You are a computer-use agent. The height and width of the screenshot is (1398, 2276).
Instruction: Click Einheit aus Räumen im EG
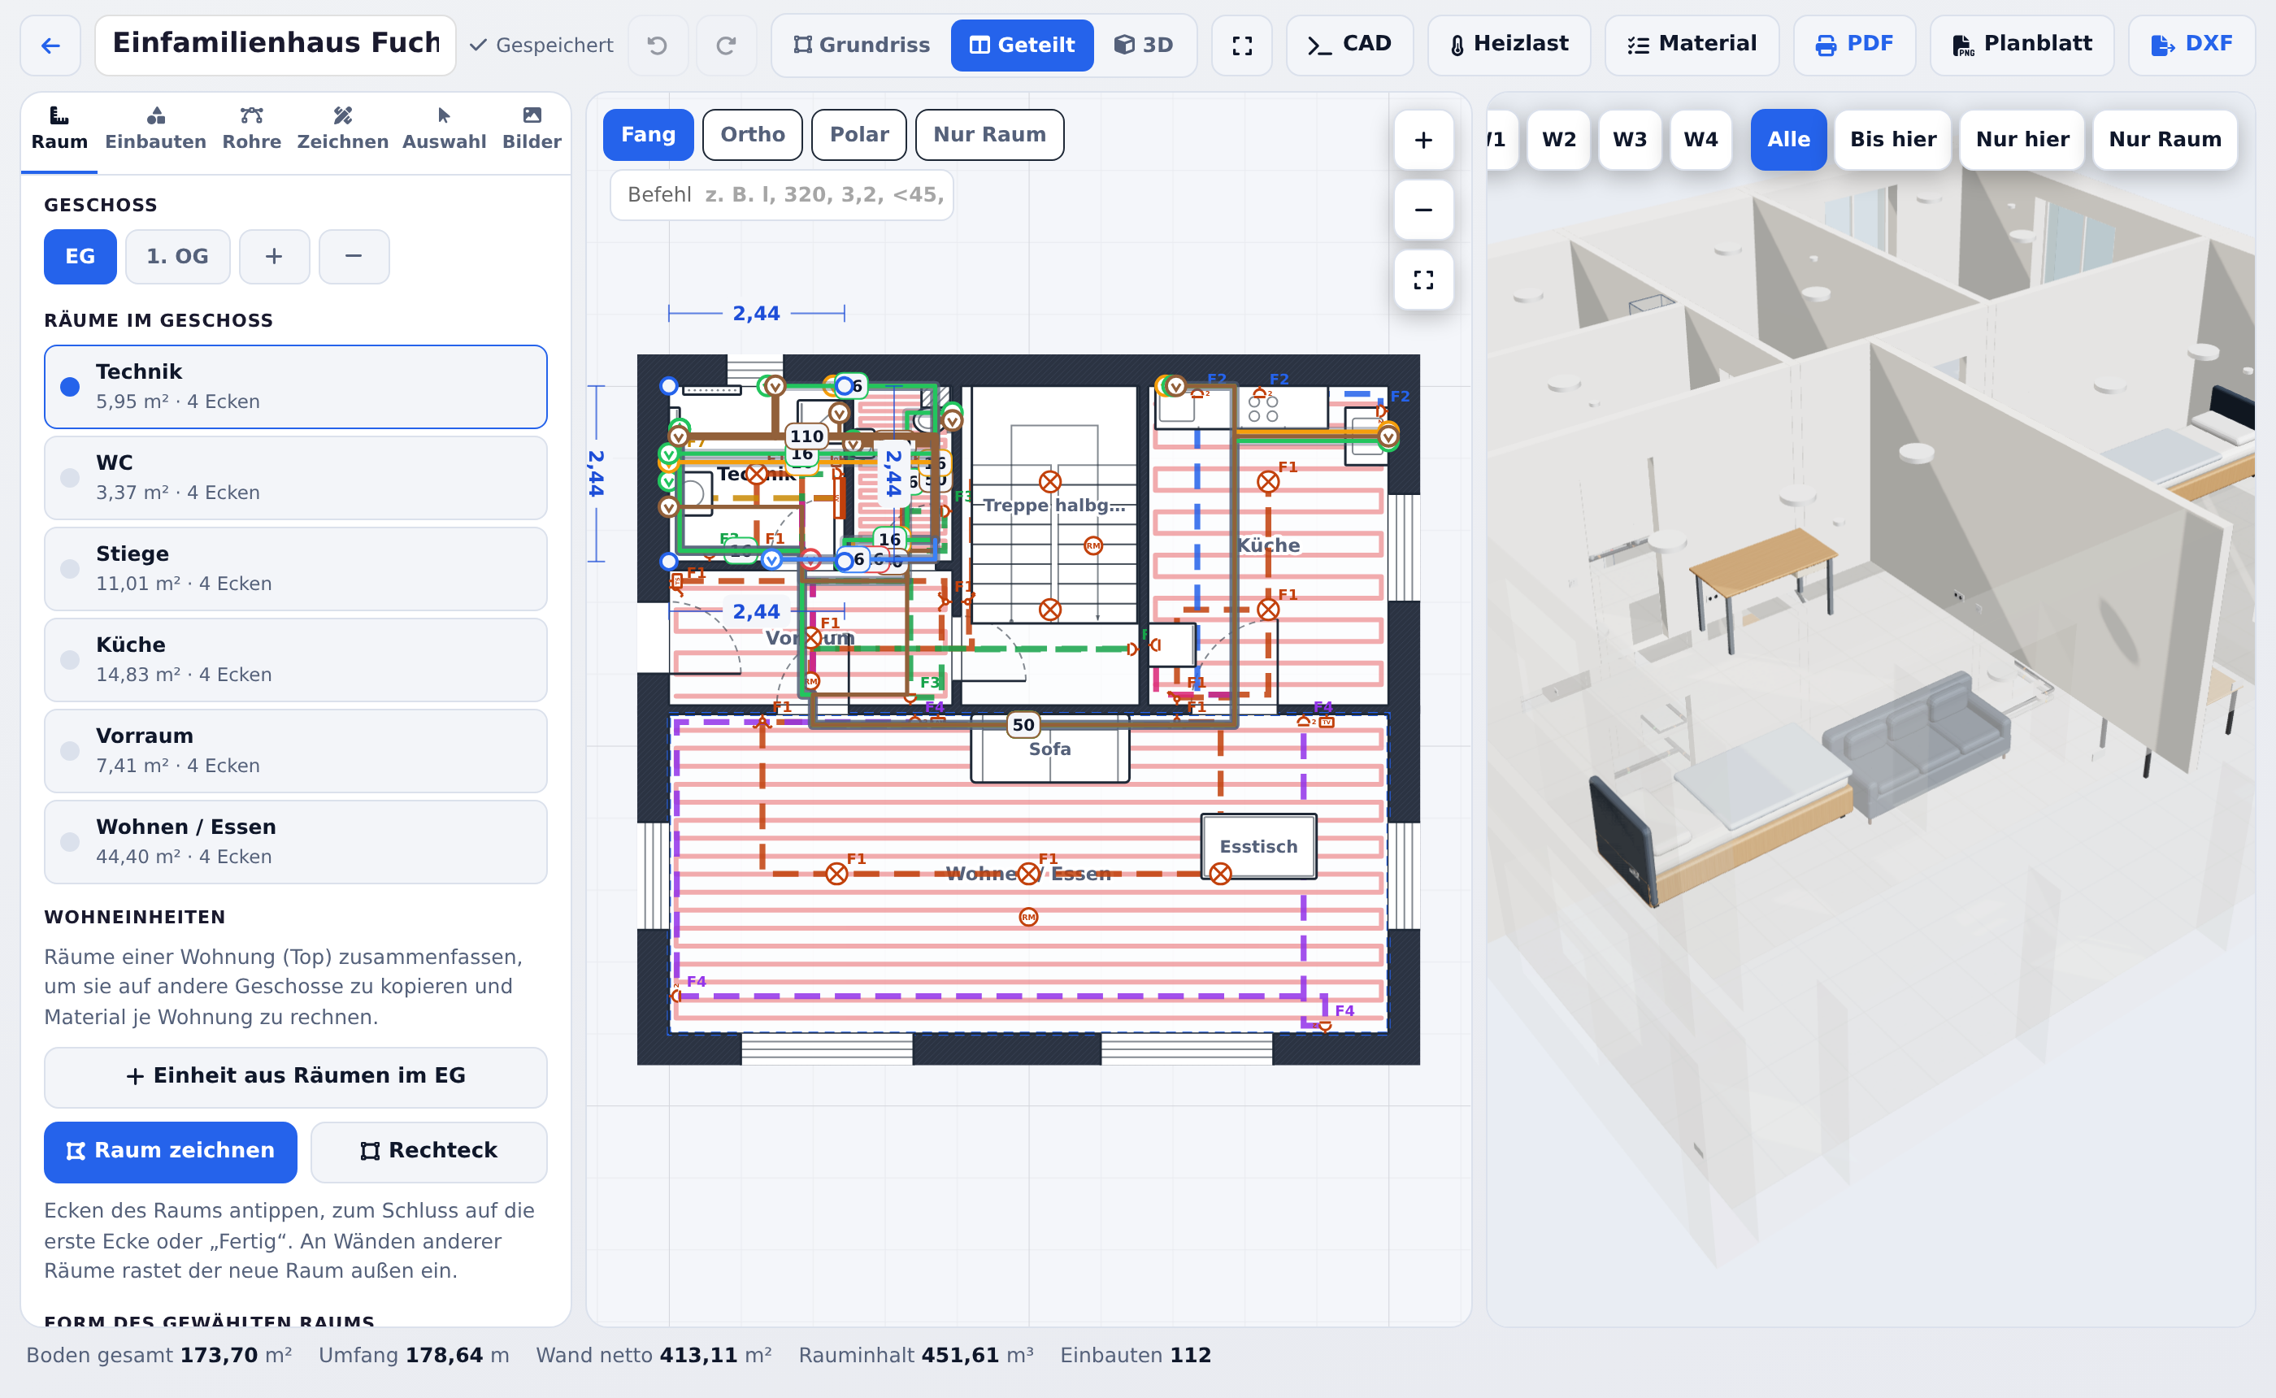[295, 1076]
